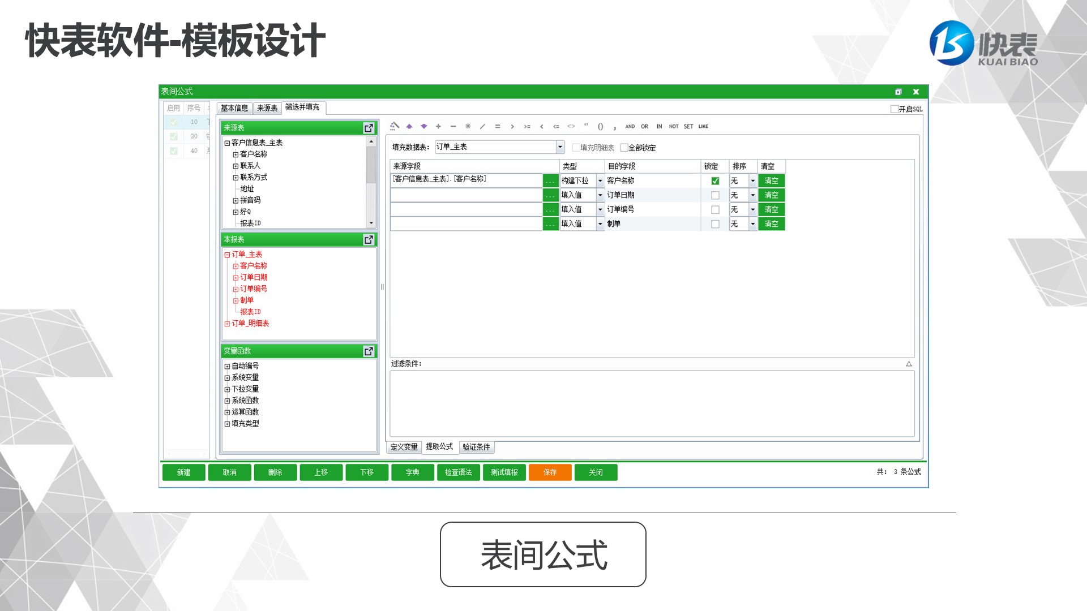Insert the IN keyword
The width and height of the screenshot is (1087, 611).
(x=659, y=126)
